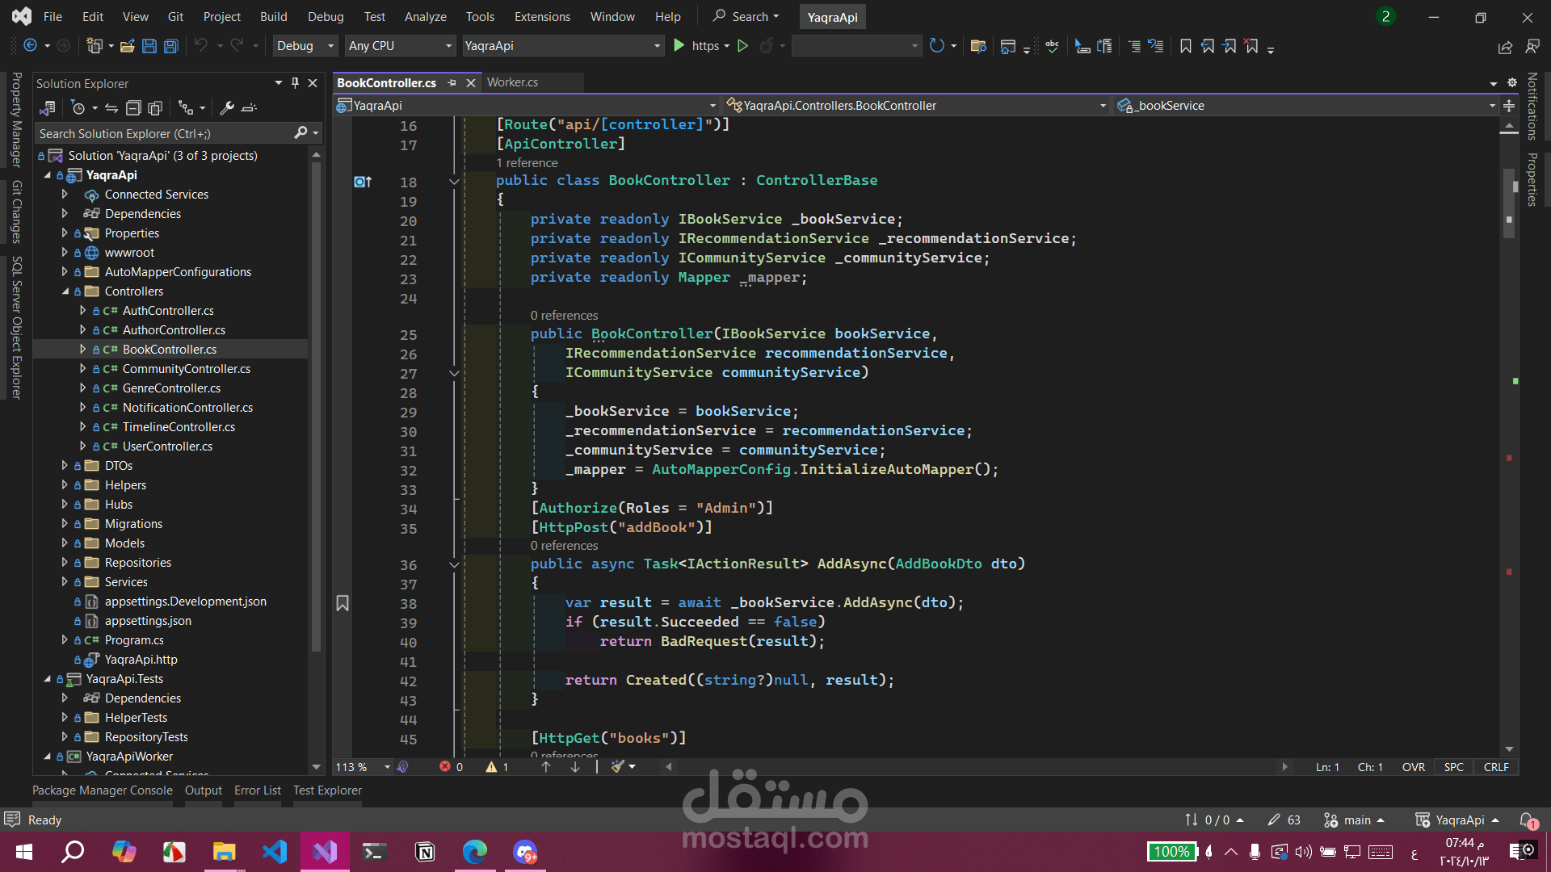Open the Build menu

click(x=273, y=16)
